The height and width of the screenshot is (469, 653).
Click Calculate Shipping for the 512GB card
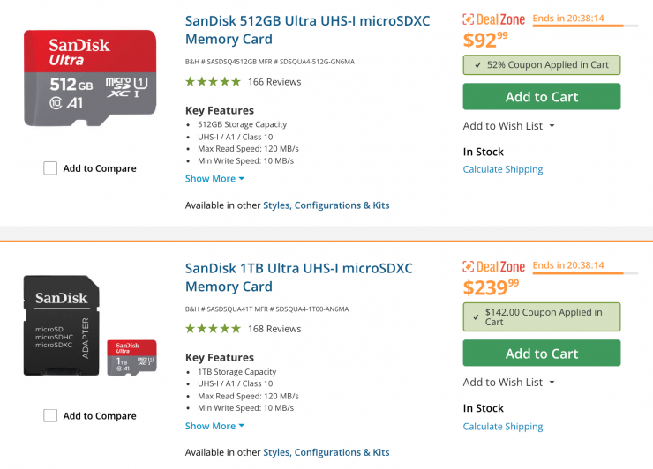point(503,169)
